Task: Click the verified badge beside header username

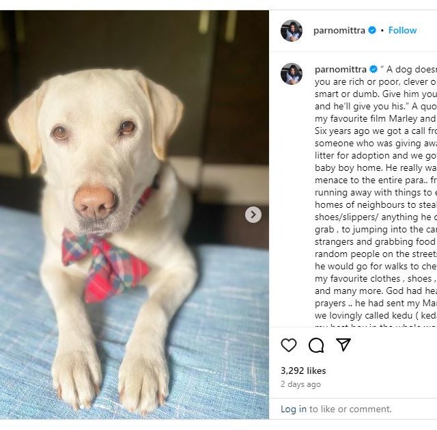Action: tap(372, 30)
